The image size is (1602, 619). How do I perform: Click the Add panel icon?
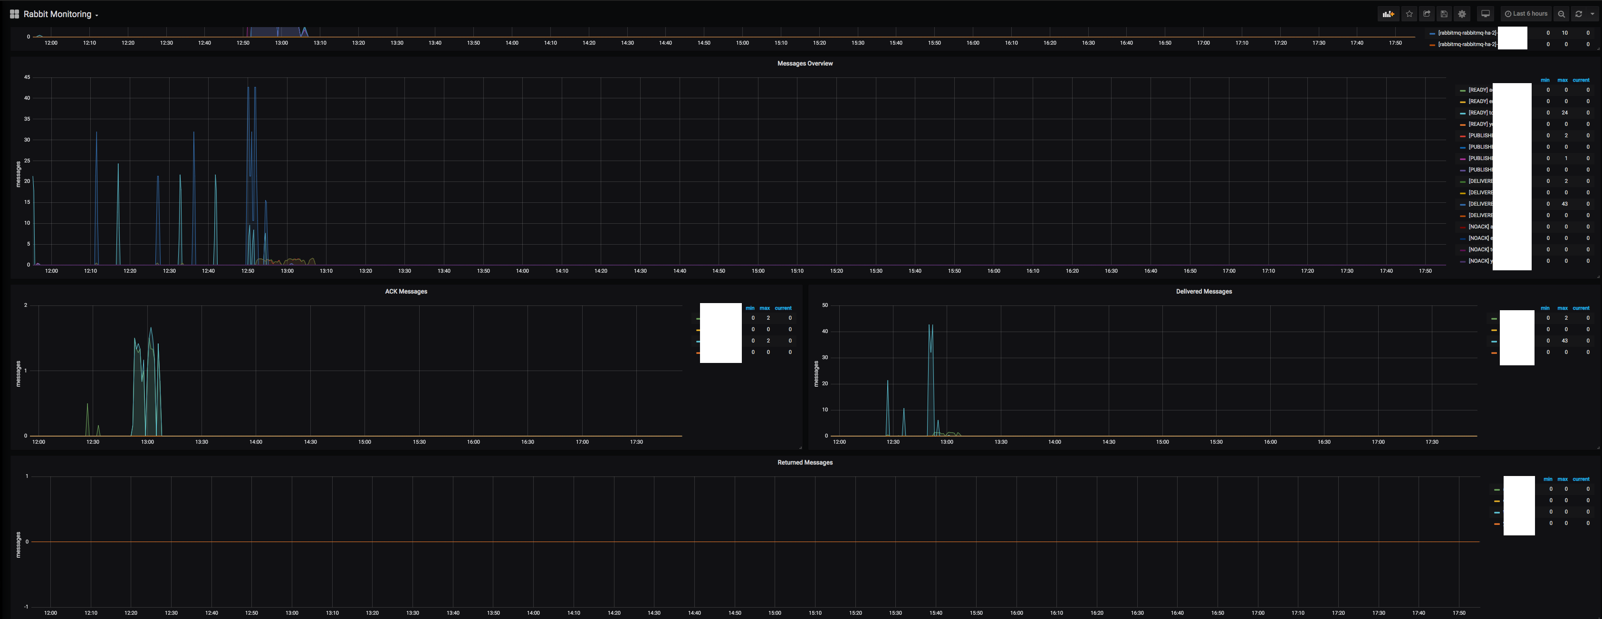tap(1388, 14)
